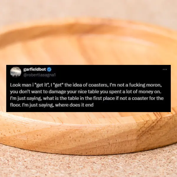Click the closing phrase "where does it end"
177x177 pixels.
click(x=74, y=105)
